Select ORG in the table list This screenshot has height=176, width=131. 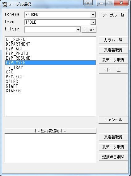tap(50, 72)
